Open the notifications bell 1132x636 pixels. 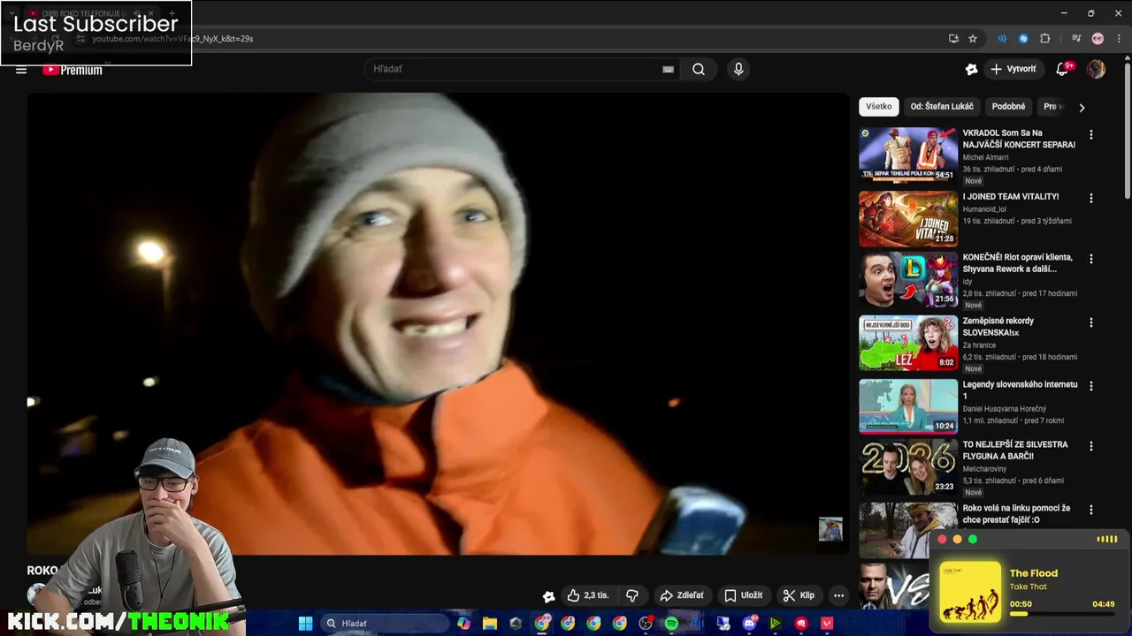[x=1062, y=69]
